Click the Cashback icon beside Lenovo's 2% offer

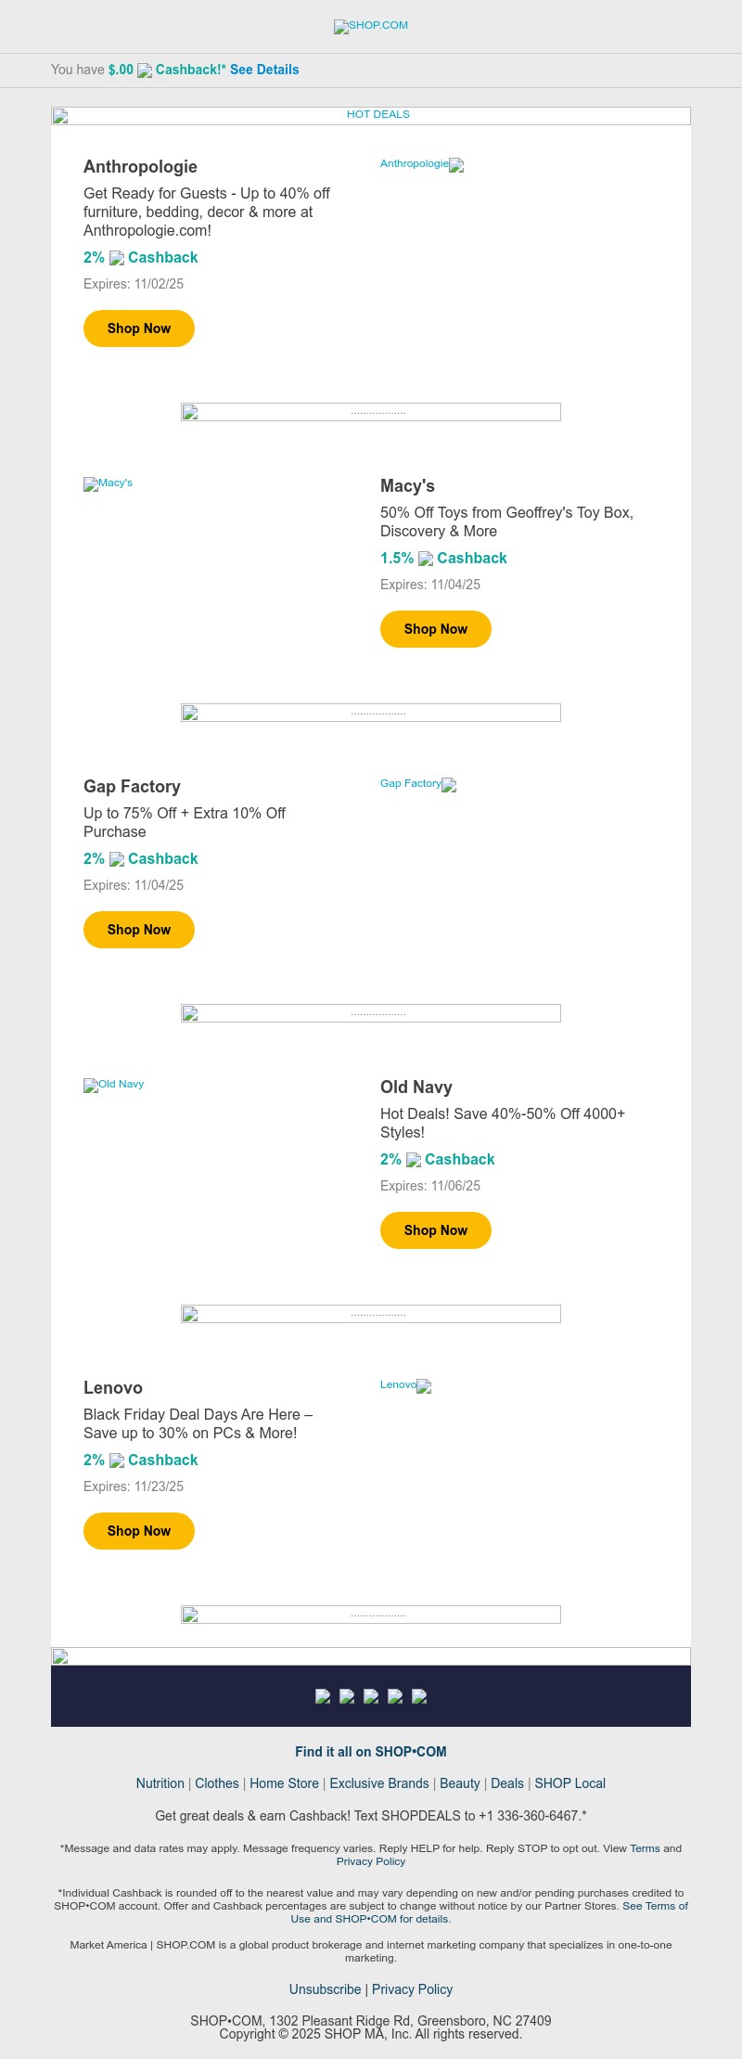(116, 1460)
